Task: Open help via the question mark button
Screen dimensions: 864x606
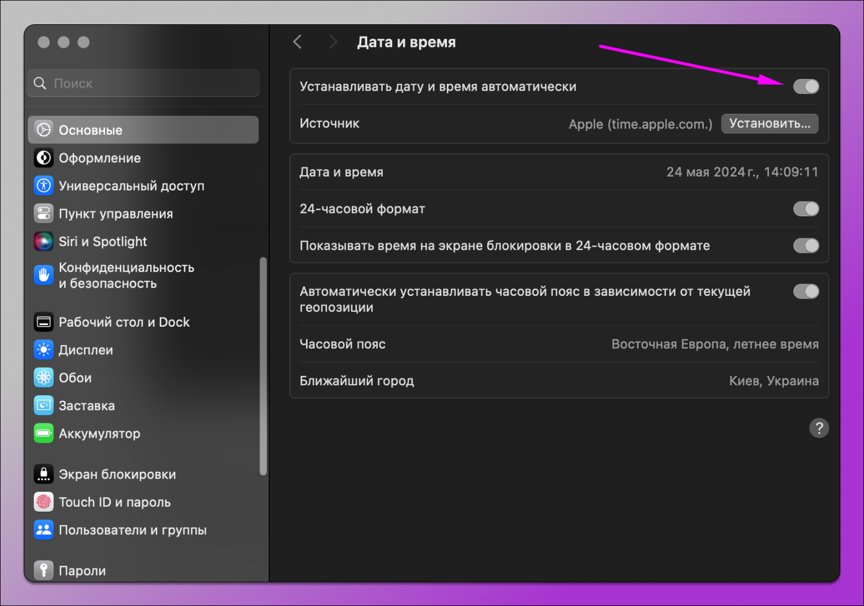Action: point(819,428)
